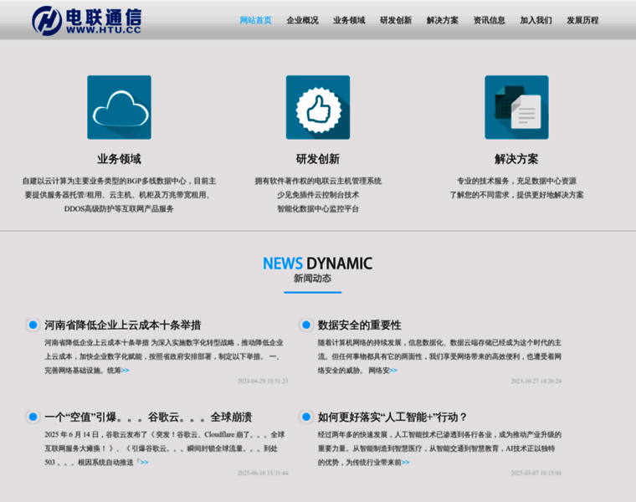Open 解决方案 from the top menu

click(x=443, y=20)
